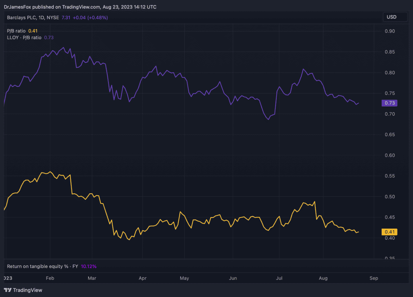This screenshot has width=413, height=297.
Task: Click the Feb label on time axis
Action: pos(50,278)
